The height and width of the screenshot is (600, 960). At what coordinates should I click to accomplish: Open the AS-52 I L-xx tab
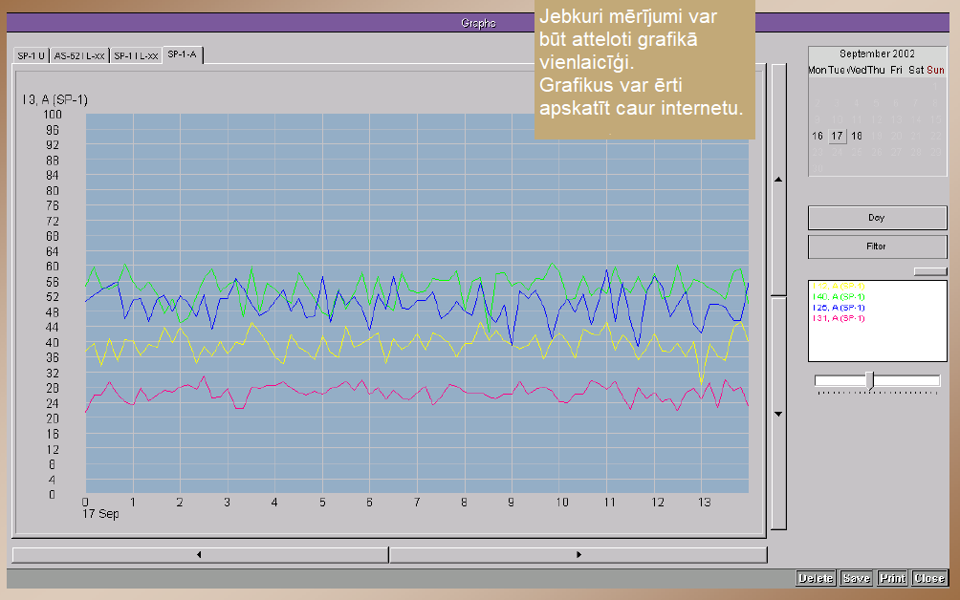(79, 55)
